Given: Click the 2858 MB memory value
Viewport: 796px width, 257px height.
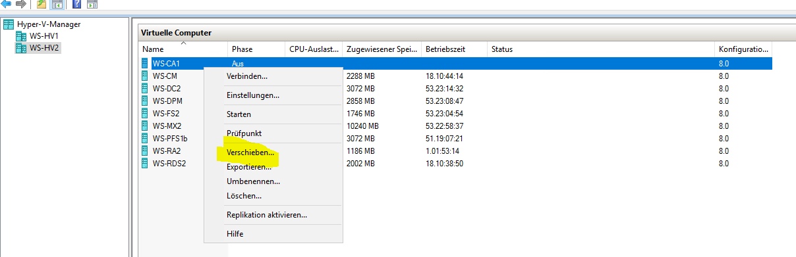Looking at the screenshot, I should coord(360,101).
